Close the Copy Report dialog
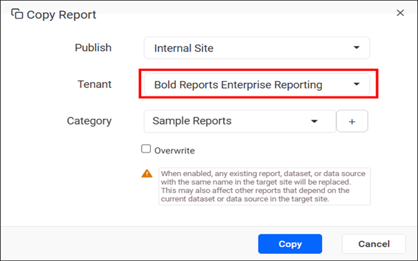This screenshot has height=261, width=418. [400, 13]
